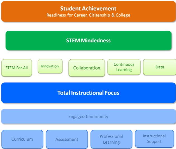The width and height of the screenshot is (176, 149).
Task: Click the STEM For All box
Action: click(16, 68)
